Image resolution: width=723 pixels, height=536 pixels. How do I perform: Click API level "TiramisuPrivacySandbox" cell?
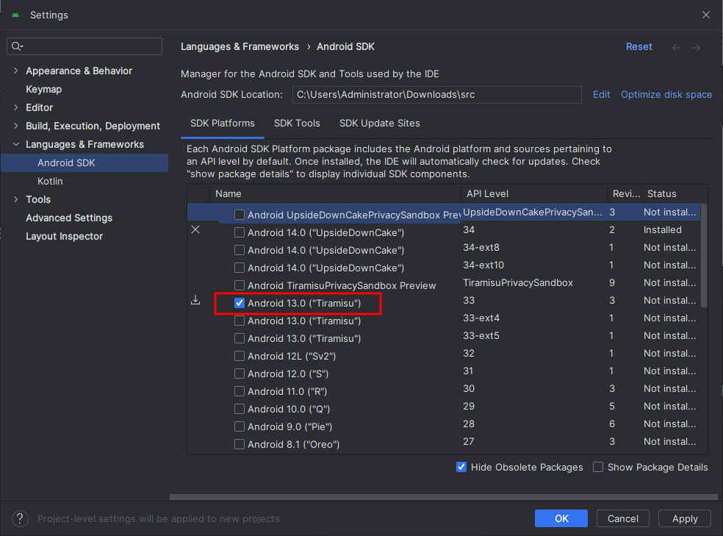pos(518,283)
